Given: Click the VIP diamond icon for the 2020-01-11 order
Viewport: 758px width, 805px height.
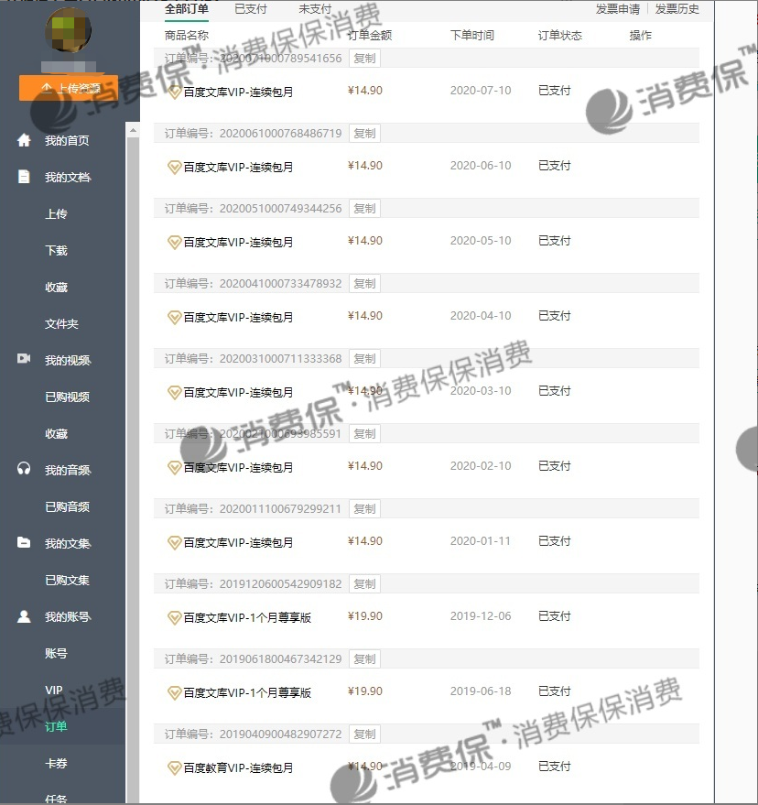Looking at the screenshot, I should click(175, 543).
